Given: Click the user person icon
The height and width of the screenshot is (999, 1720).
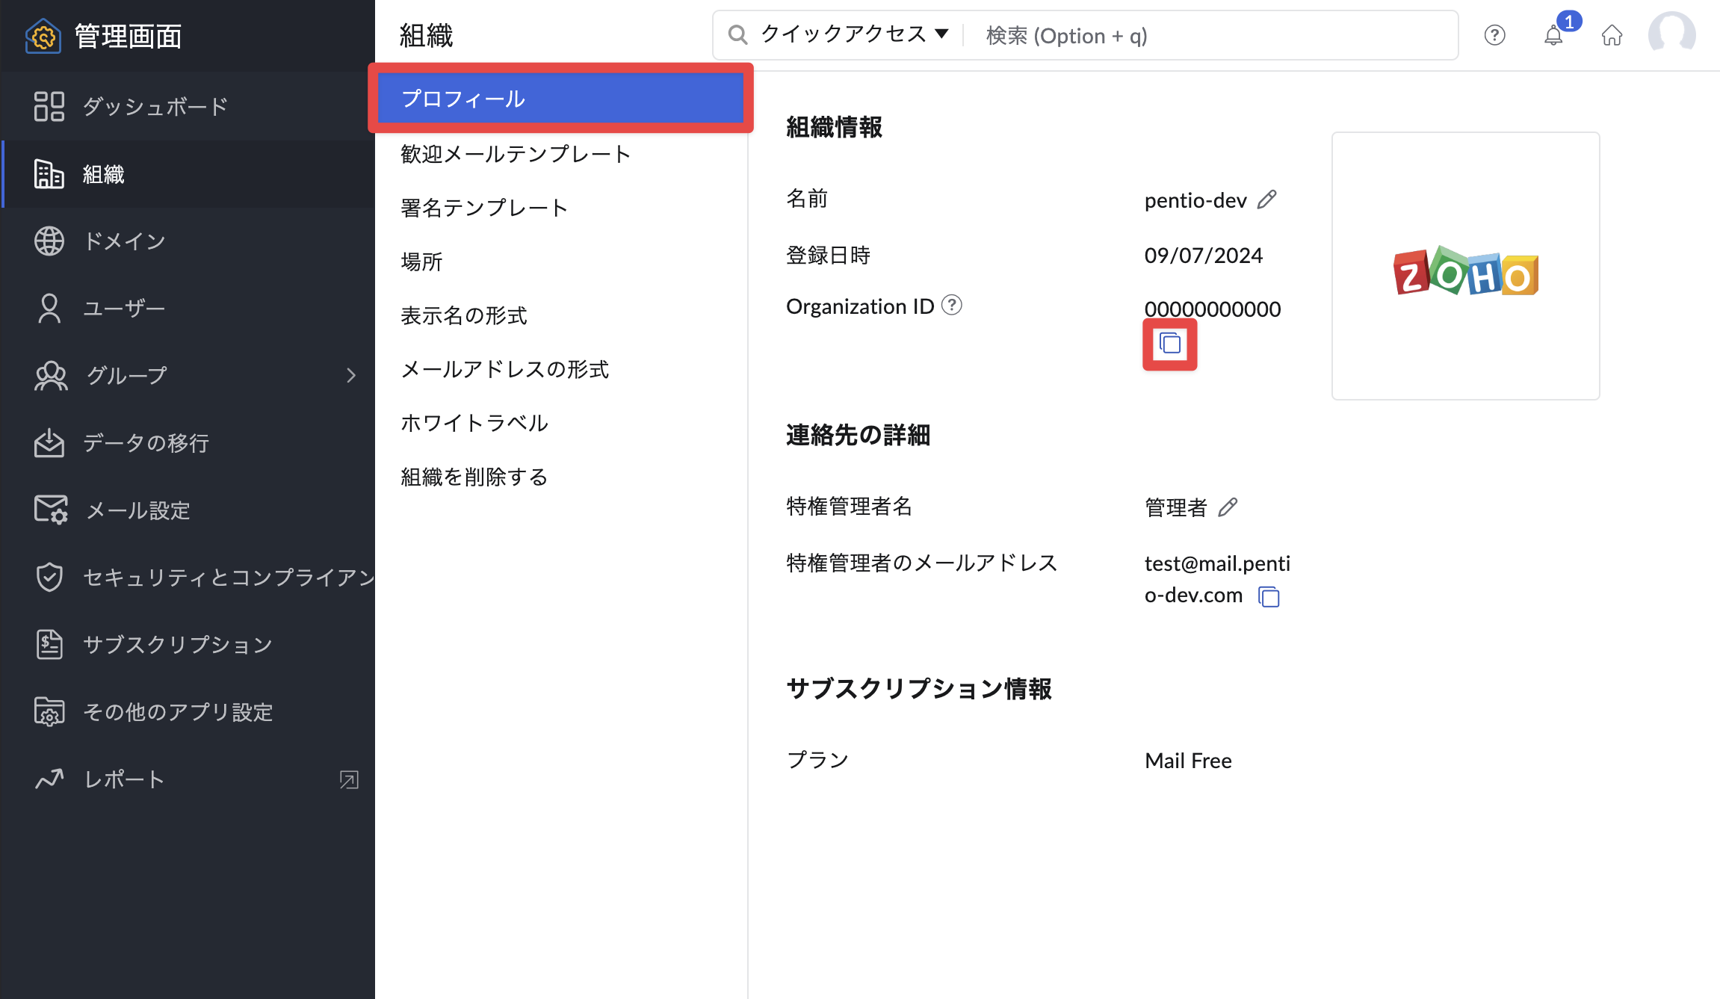Looking at the screenshot, I should [49, 308].
